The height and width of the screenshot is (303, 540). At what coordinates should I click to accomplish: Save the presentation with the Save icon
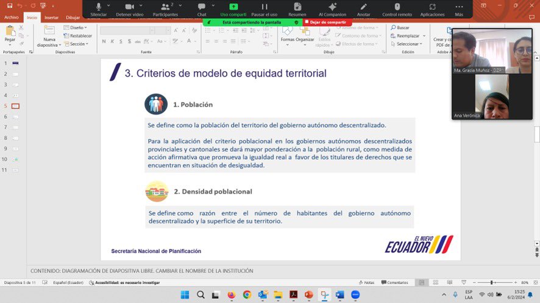click(10, 5)
